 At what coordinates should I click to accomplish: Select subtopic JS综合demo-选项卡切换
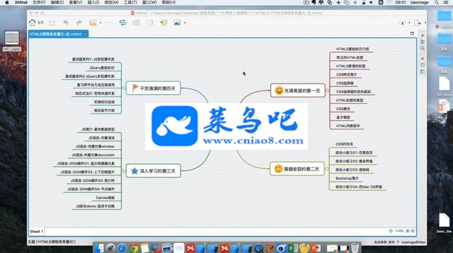coord(95,206)
